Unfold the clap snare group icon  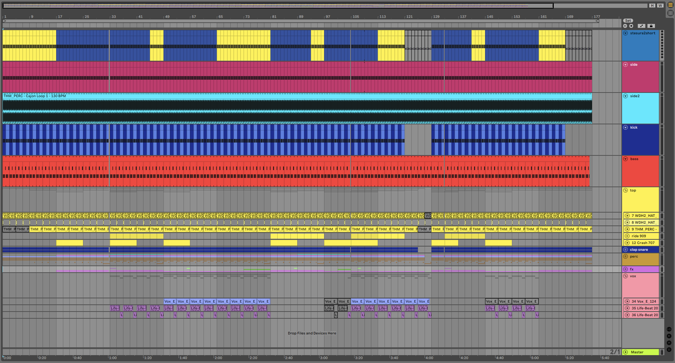[626, 250]
